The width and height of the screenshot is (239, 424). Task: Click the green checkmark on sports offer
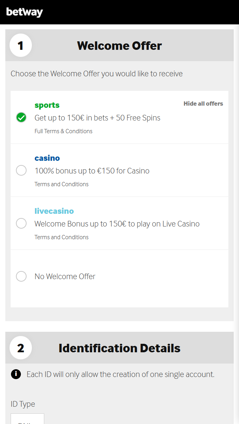pyautogui.click(x=21, y=117)
